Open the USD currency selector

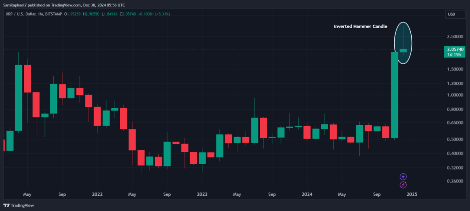click(x=451, y=14)
